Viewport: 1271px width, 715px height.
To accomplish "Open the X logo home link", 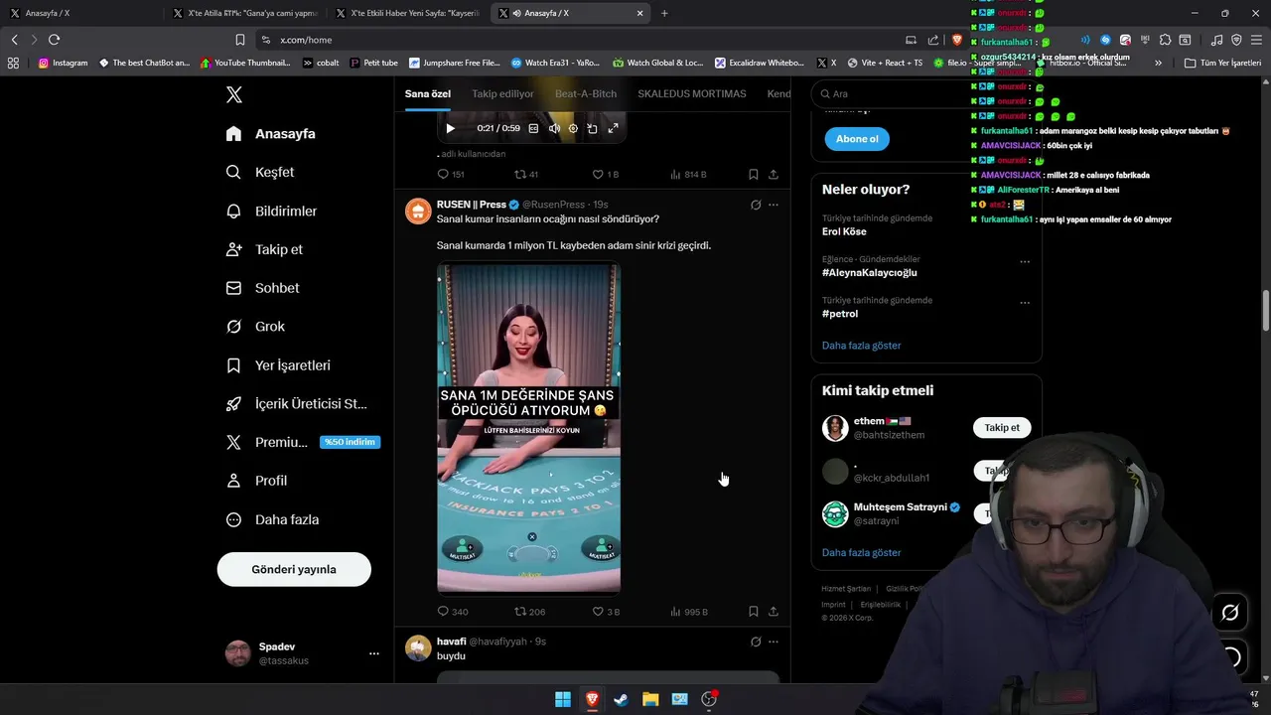I will point(233,94).
